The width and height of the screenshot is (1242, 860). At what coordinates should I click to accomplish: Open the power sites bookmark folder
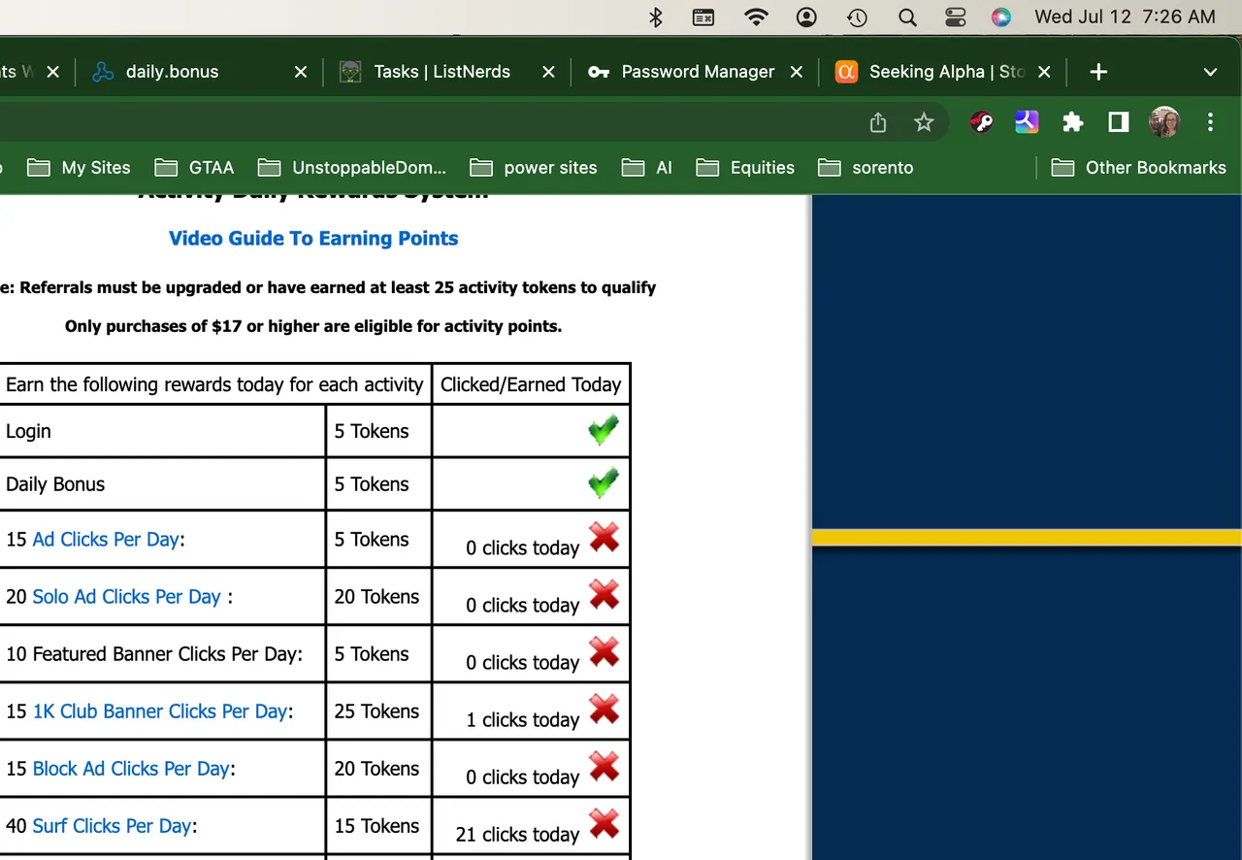click(x=534, y=168)
